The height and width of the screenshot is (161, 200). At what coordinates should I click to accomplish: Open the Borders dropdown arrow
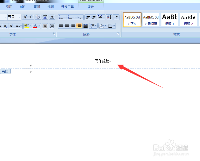pos(114,26)
